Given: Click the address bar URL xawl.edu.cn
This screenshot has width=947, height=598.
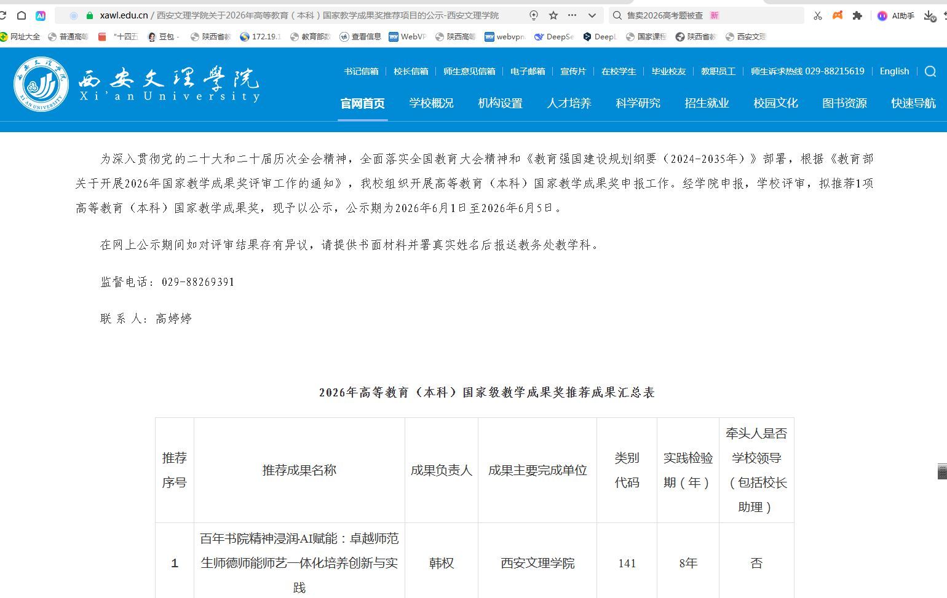Looking at the screenshot, I should [x=124, y=15].
